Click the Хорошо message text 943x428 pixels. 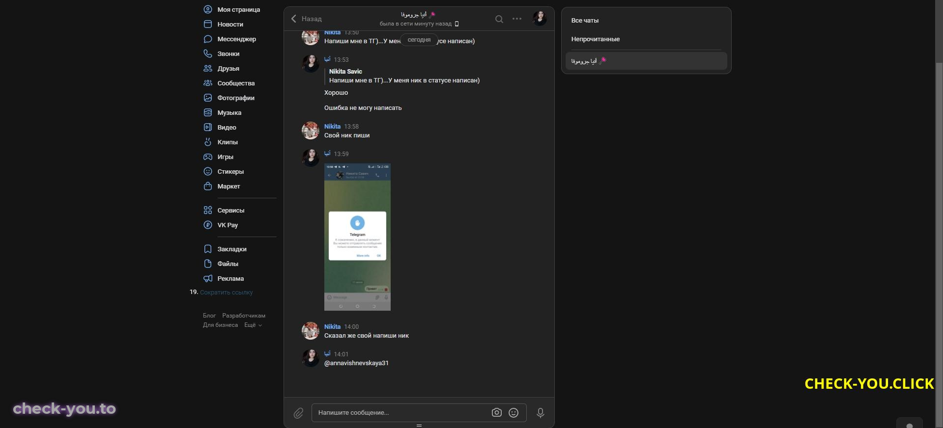point(336,93)
